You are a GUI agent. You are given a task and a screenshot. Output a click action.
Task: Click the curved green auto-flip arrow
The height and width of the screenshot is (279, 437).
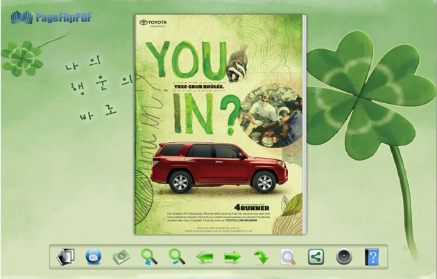[261, 257]
